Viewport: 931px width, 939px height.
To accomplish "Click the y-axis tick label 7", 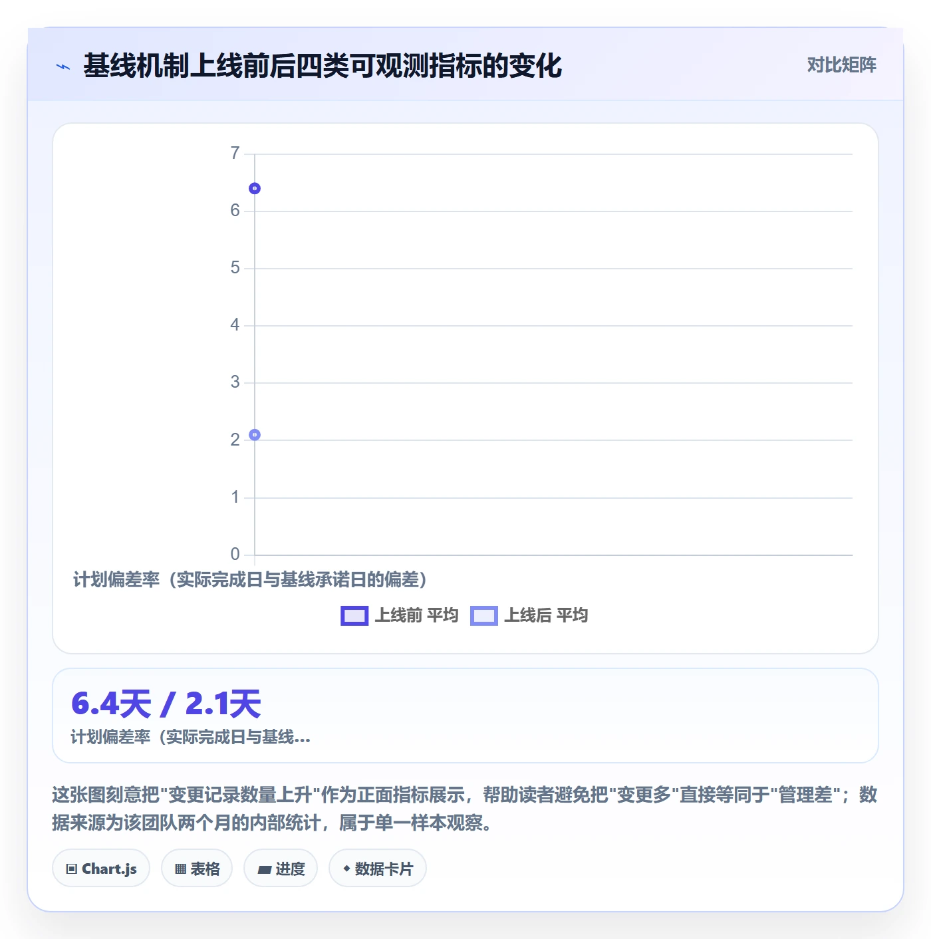I will (x=235, y=154).
